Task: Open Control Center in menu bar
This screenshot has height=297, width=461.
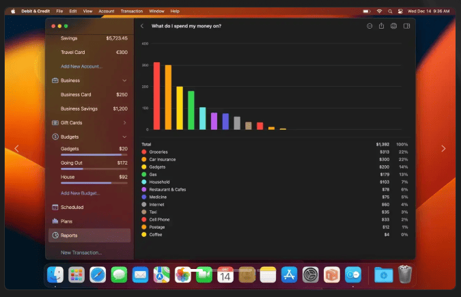Action: click(400, 11)
